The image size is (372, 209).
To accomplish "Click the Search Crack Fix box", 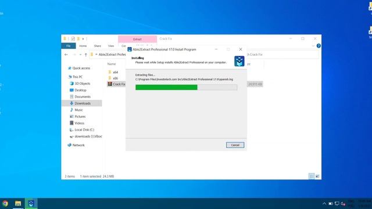I will click(282, 55).
